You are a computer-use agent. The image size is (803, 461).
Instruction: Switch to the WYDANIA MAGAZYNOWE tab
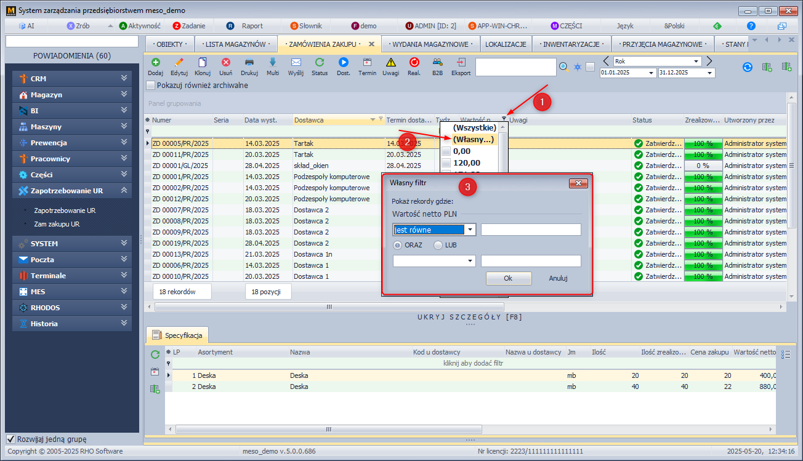click(430, 44)
